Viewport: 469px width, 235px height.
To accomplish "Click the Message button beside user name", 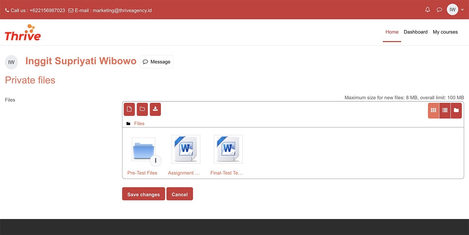I will click(x=157, y=62).
